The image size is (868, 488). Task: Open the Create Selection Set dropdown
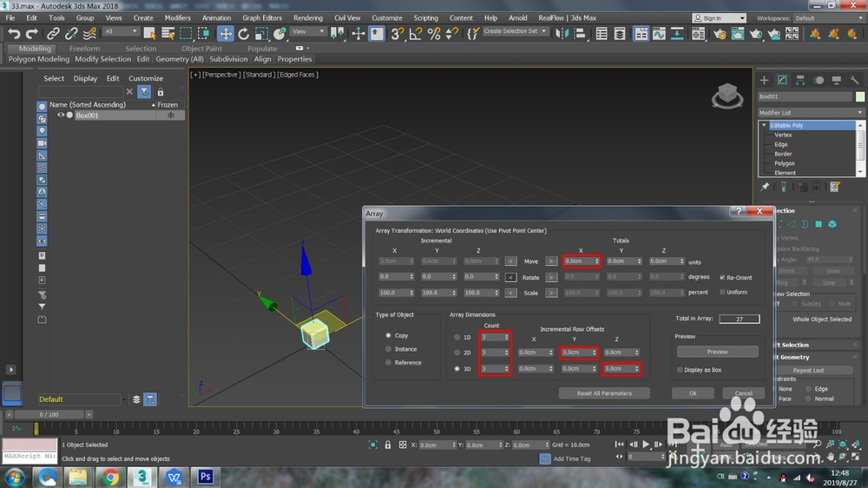click(x=515, y=31)
